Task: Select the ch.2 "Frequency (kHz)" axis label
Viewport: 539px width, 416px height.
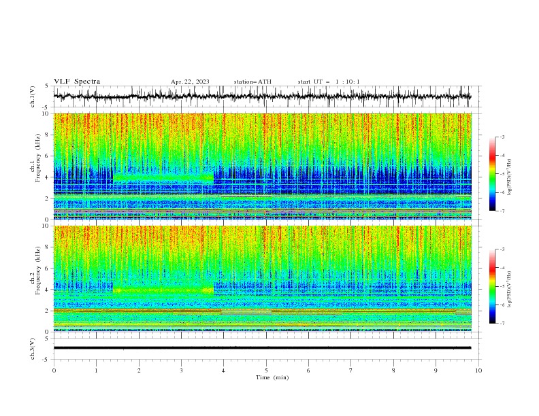Action: pos(38,271)
